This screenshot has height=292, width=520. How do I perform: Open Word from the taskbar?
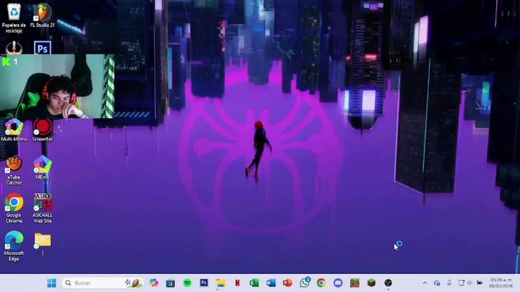(271, 283)
